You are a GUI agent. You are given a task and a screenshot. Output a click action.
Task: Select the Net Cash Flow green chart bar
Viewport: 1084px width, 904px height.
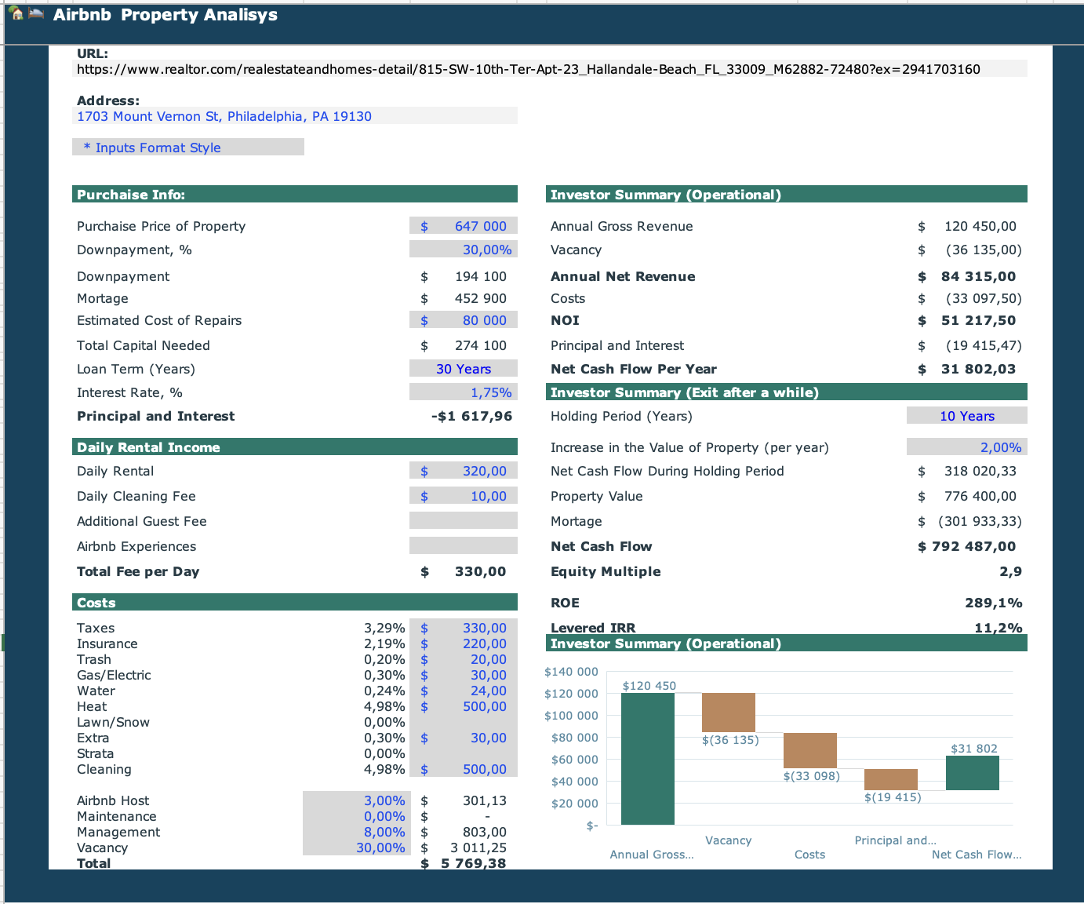973,773
